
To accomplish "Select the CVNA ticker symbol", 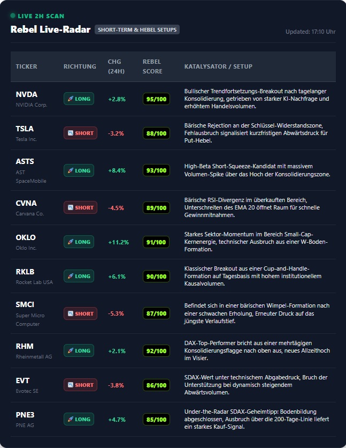I will pos(26,203).
